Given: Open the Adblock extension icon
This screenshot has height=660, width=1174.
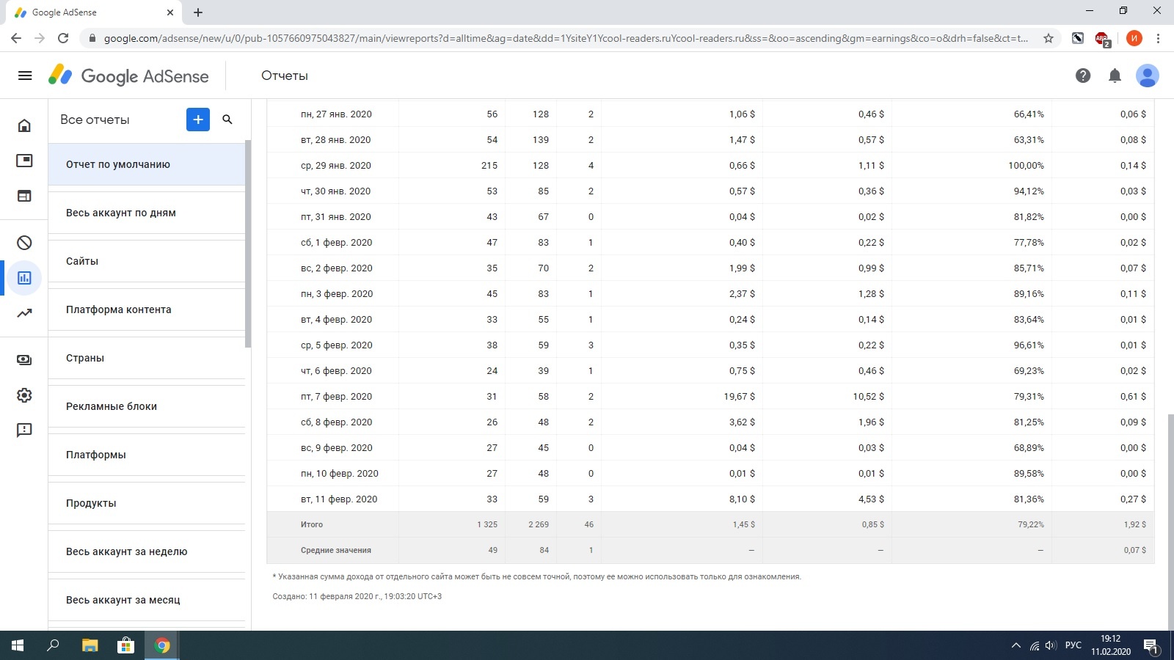Looking at the screenshot, I should [1102, 38].
